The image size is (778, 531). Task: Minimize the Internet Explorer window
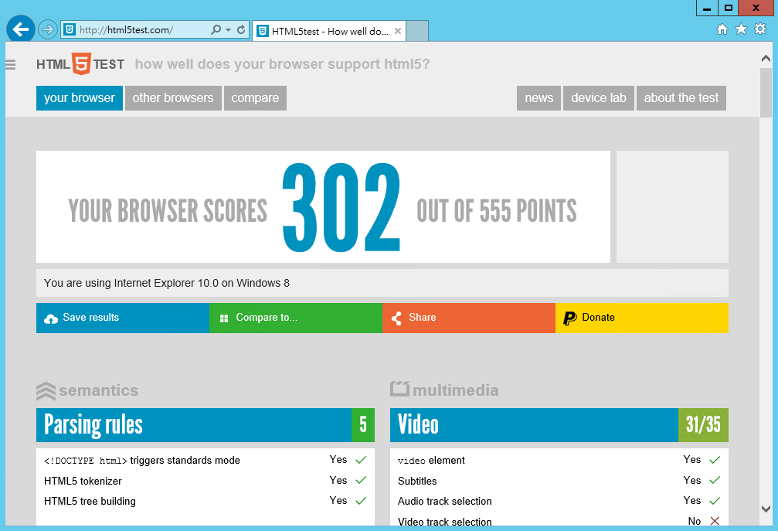click(x=707, y=8)
